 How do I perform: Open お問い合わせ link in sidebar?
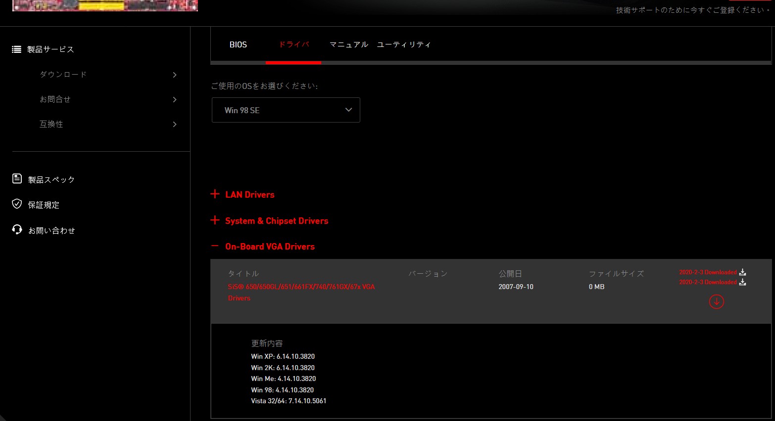[x=51, y=230]
